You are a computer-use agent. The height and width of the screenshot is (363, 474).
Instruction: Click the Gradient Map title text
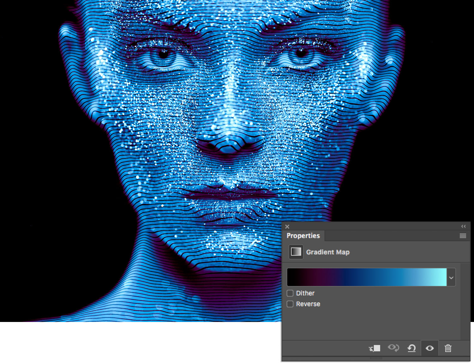pyautogui.click(x=328, y=252)
